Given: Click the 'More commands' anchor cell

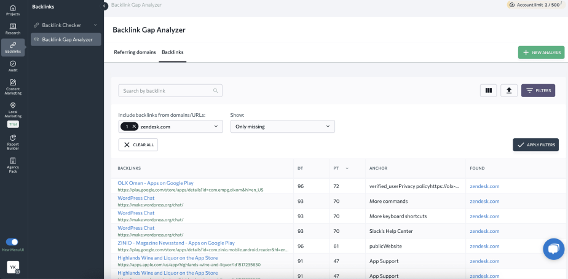Looking at the screenshot, I should 389,201.
